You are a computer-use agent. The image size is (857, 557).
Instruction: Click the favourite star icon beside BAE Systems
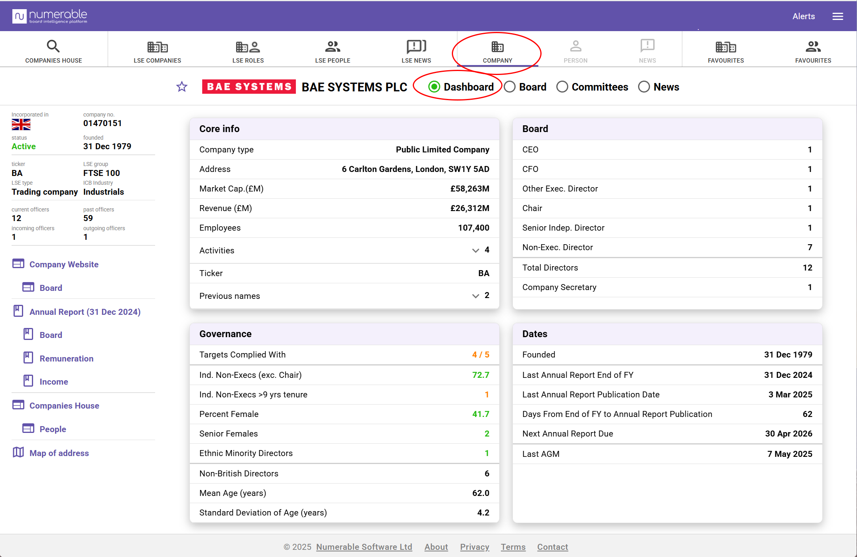coord(182,87)
